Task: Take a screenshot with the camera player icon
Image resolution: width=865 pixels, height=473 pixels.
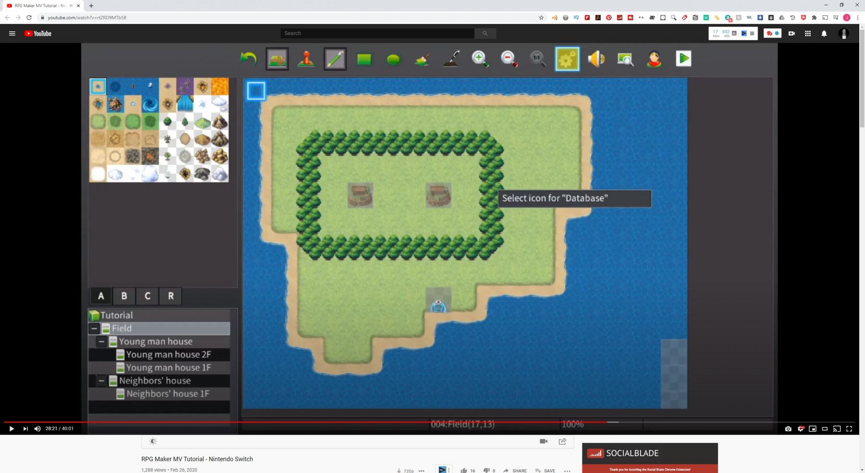Action: coord(788,429)
